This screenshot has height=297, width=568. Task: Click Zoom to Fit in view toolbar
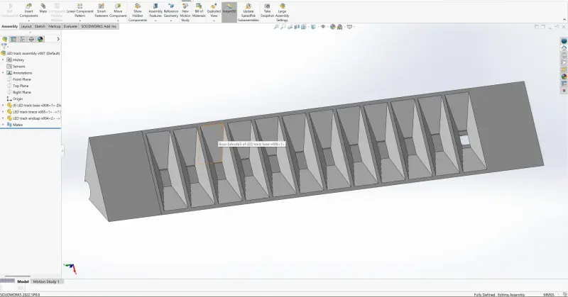[276, 27]
